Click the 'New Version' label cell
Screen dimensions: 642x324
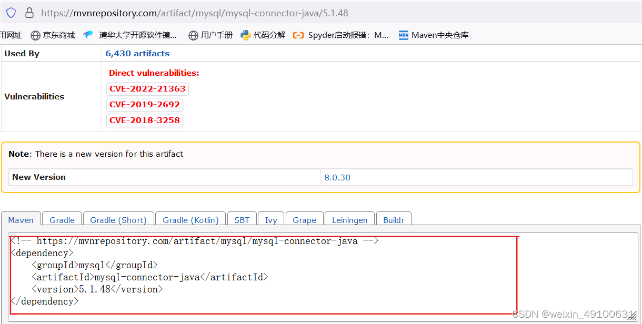point(165,177)
